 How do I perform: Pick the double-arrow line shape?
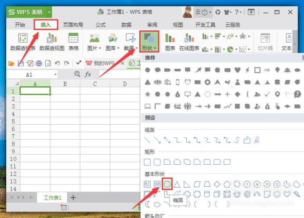click(x=167, y=140)
